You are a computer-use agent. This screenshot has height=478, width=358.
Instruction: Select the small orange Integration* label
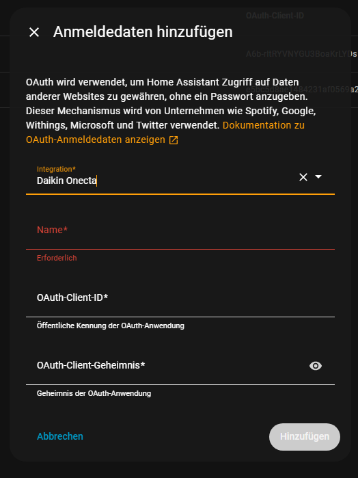(x=56, y=169)
